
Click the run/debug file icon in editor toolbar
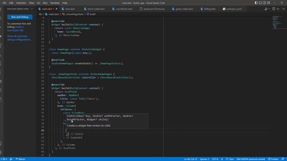266,9
